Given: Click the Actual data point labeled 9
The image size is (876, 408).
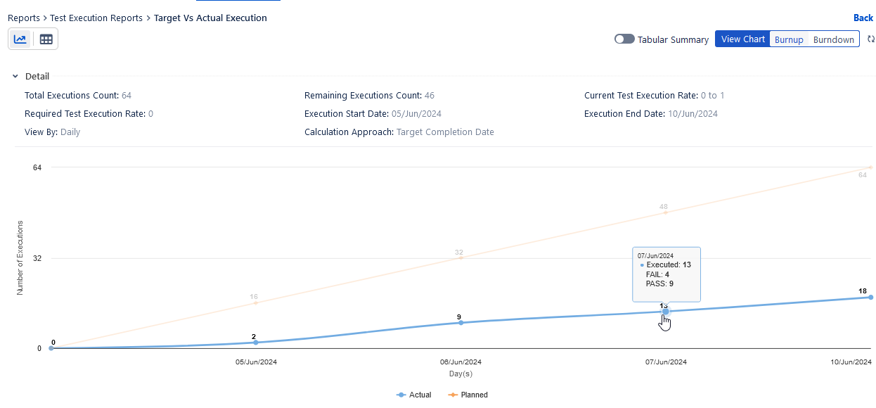Looking at the screenshot, I should point(461,322).
